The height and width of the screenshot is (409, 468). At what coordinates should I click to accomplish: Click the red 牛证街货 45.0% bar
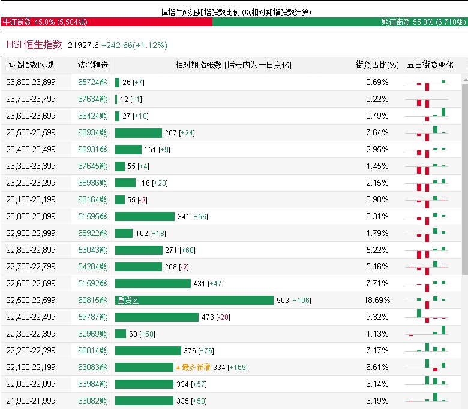tap(107, 22)
